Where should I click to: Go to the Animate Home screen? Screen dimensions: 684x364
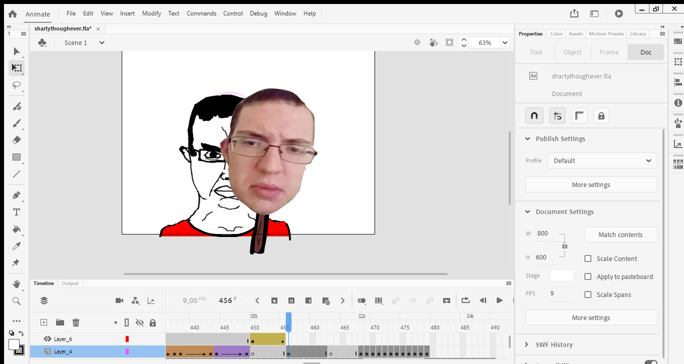coord(13,14)
